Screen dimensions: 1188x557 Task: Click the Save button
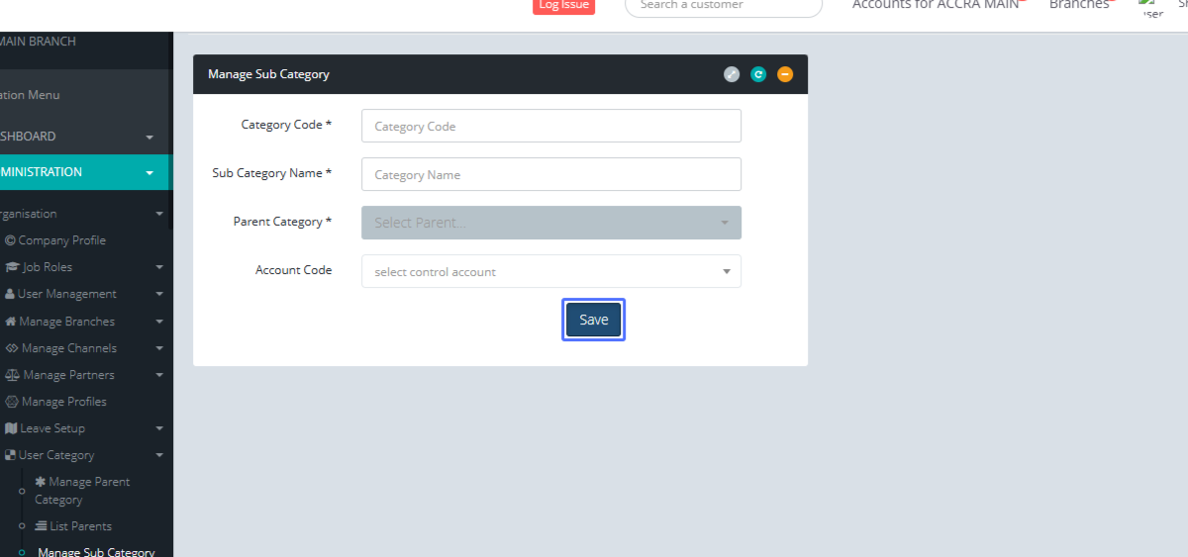point(593,320)
